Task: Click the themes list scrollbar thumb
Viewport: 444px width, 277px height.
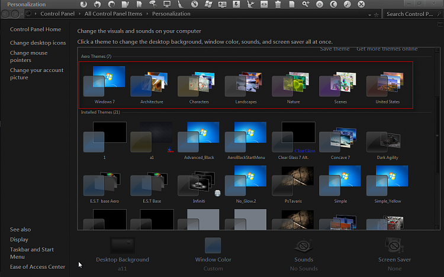Action: coord(437,135)
